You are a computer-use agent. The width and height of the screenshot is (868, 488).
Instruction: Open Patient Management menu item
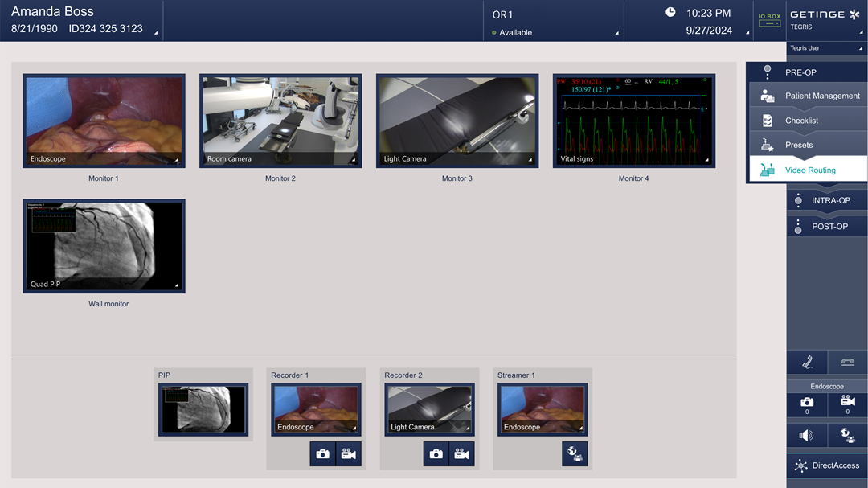tap(809, 96)
